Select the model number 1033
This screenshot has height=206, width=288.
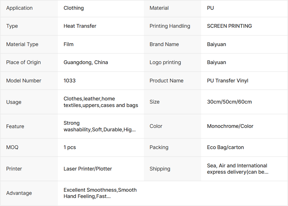70,81
